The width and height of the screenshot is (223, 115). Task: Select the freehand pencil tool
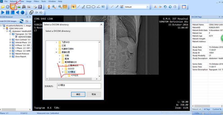click(x=83, y=7)
